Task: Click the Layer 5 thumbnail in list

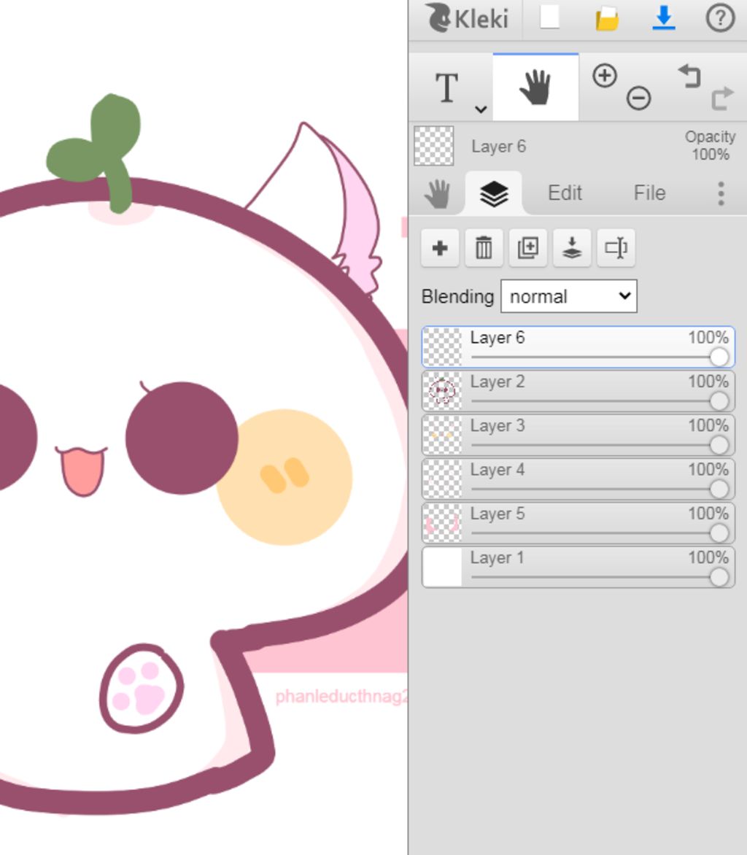Action: pos(442,524)
